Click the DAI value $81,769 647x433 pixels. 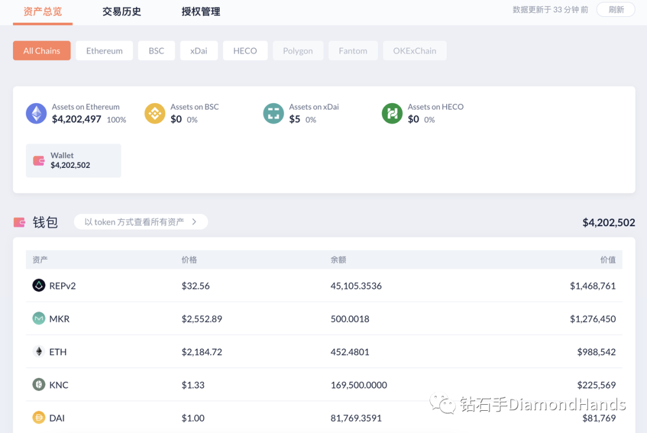(x=599, y=418)
